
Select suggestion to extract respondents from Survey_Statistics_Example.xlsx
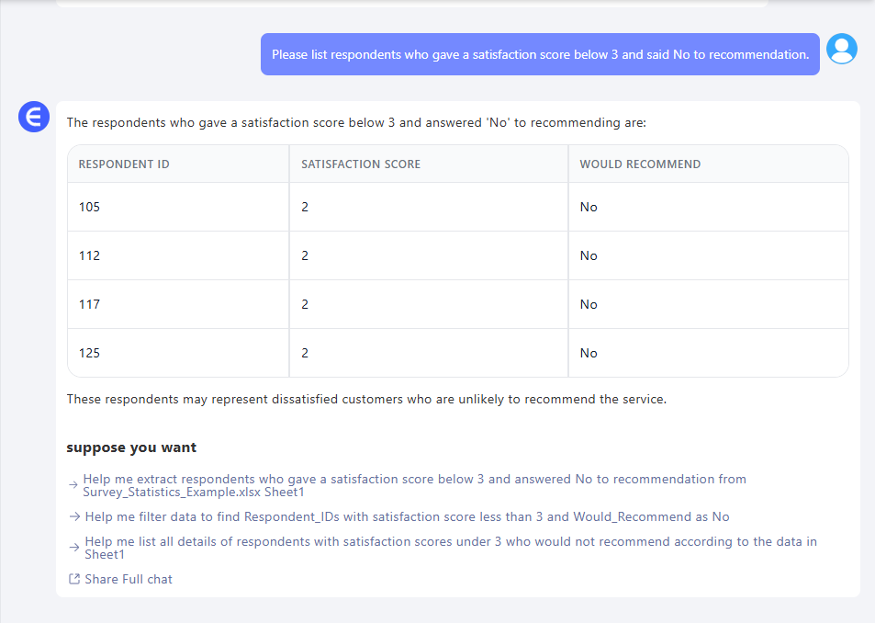tap(413, 485)
